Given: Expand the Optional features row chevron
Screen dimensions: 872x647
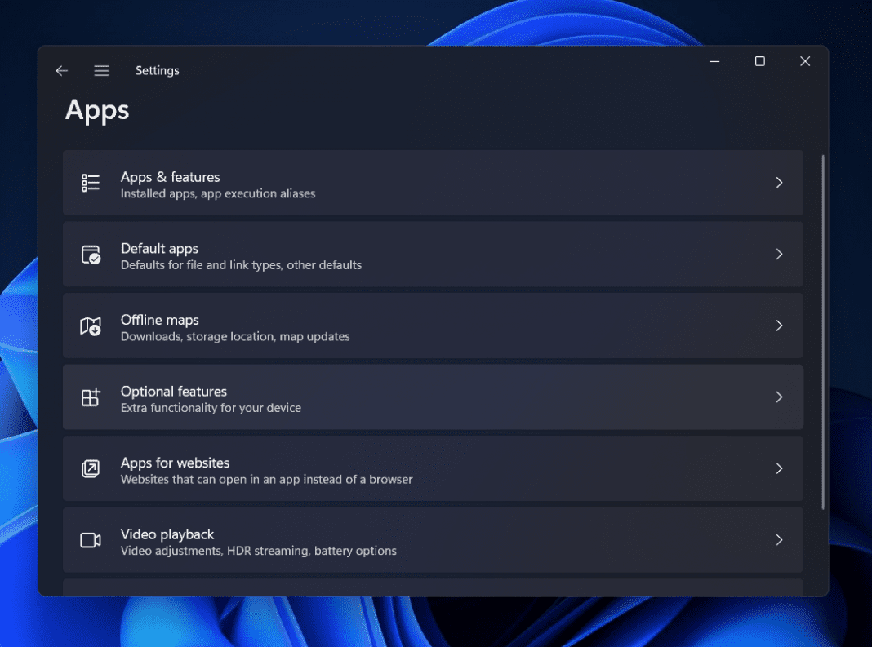Looking at the screenshot, I should [779, 397].
